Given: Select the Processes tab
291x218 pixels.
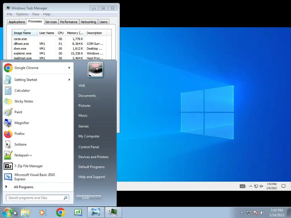Looking at the screenshot, I should point(35,22).
